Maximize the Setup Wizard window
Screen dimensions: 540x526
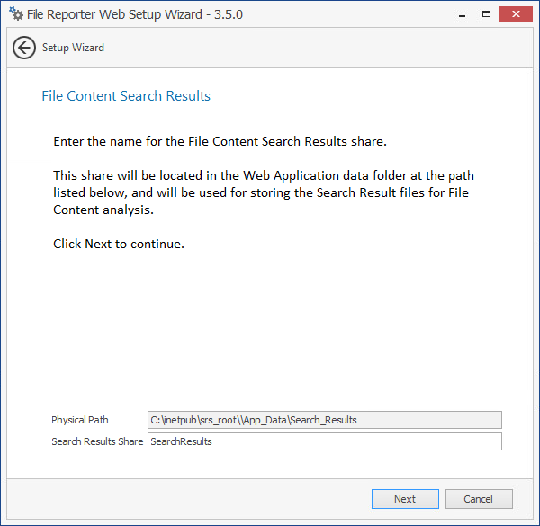click(x=487, y=14)
